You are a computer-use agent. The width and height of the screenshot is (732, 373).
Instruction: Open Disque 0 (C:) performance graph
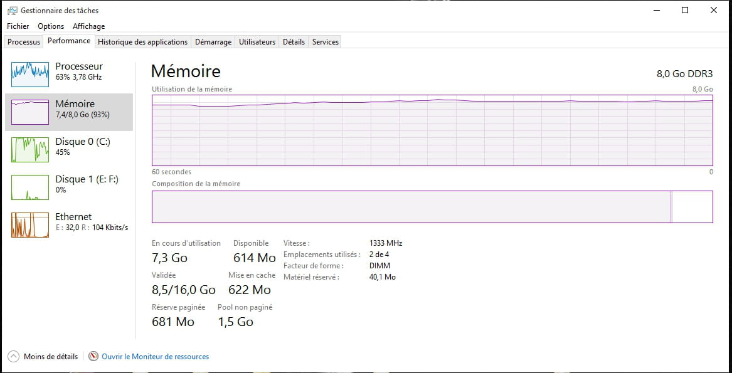(x=29, y=149)
